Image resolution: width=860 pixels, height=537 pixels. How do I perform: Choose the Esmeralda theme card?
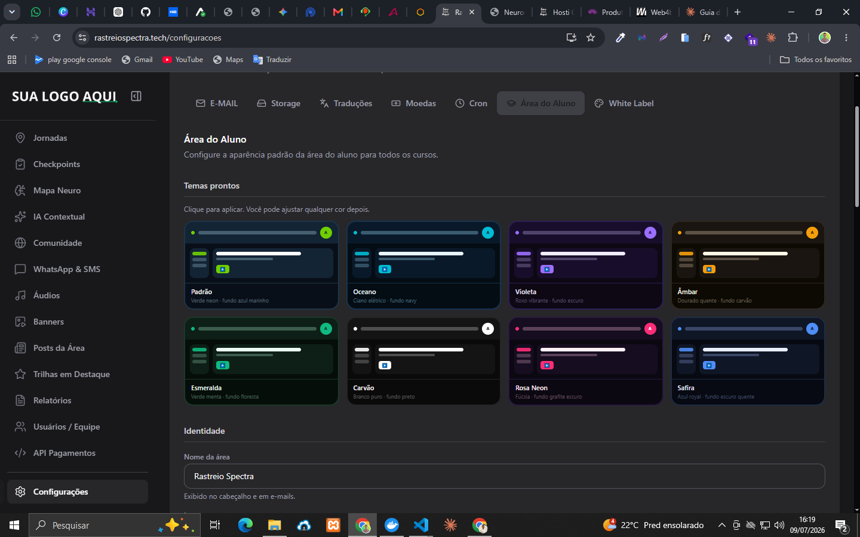point(262,361)
